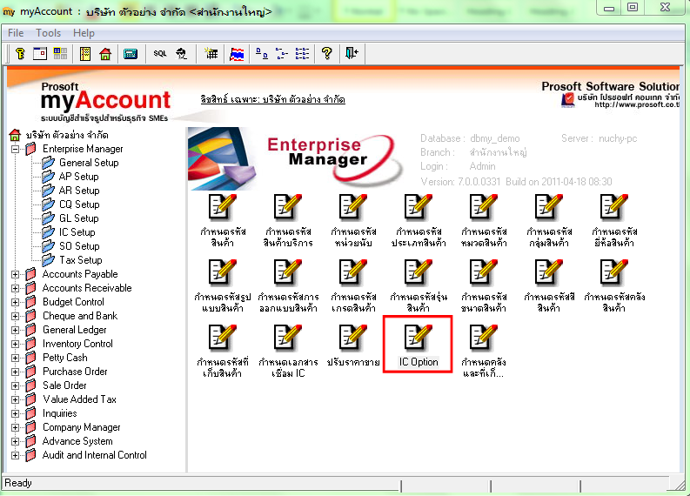Select Tax Setup in the tree
Viewport: 690px width, 496px height.
[80, 260]
